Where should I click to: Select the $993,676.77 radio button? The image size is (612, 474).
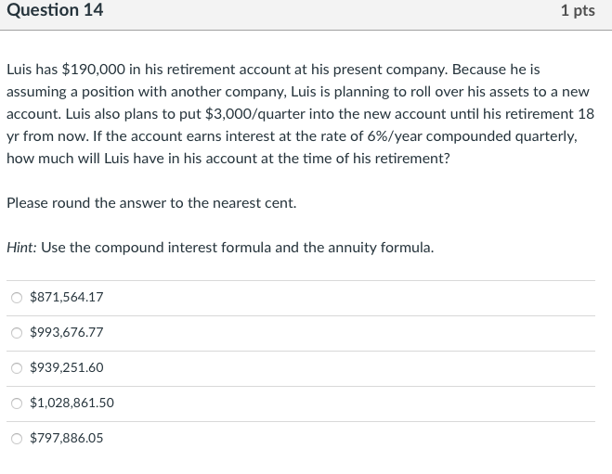click(x=17, y=333)
